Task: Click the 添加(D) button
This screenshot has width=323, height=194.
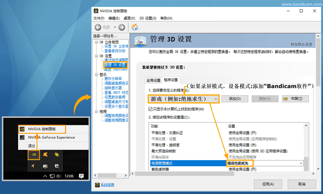Action: coord(235,99)
